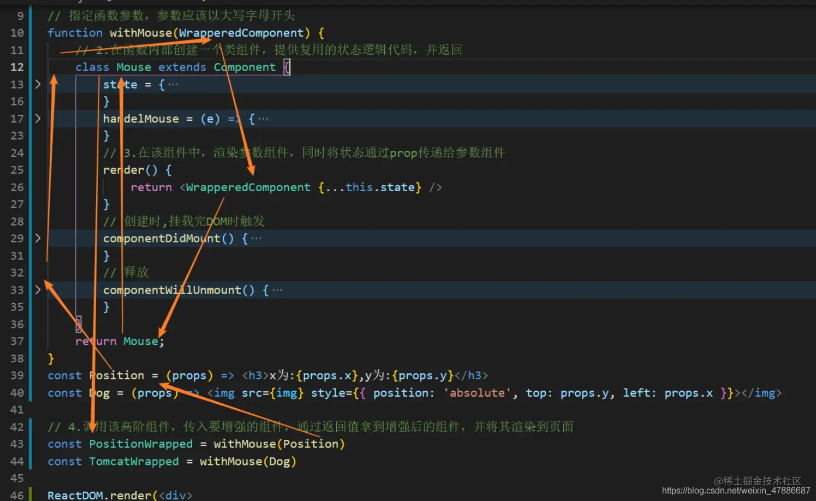Viewport: 816px width, 501px height.
Task: Click 'Mouse' in the return statement on line 37
Action: [141, 341]
